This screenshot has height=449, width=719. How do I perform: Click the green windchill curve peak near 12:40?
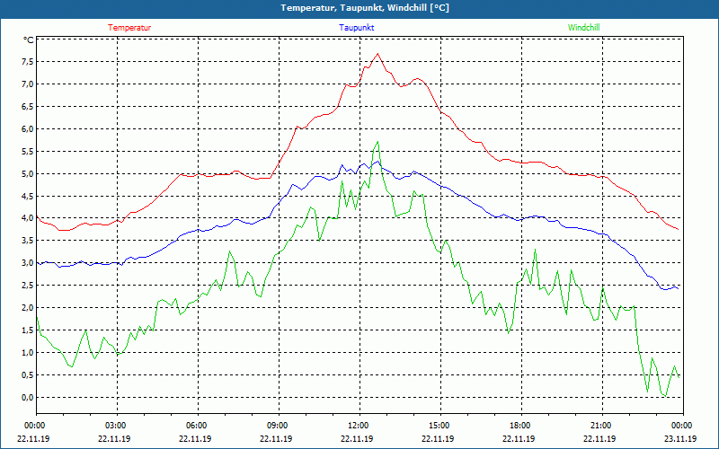point(377,142)
